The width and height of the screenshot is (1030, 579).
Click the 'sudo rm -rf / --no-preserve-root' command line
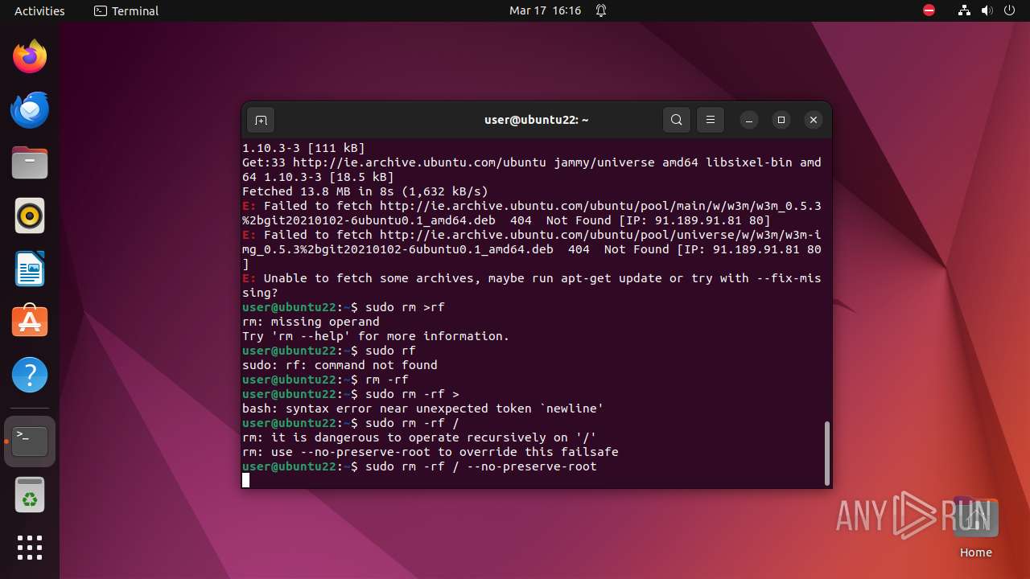pos(419,466)
